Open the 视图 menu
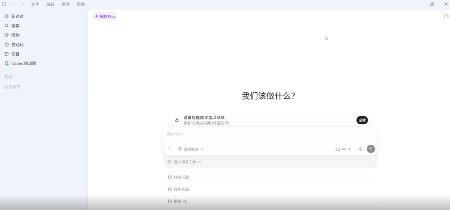This screenshot has height=210, width=450. pos(65,4)
